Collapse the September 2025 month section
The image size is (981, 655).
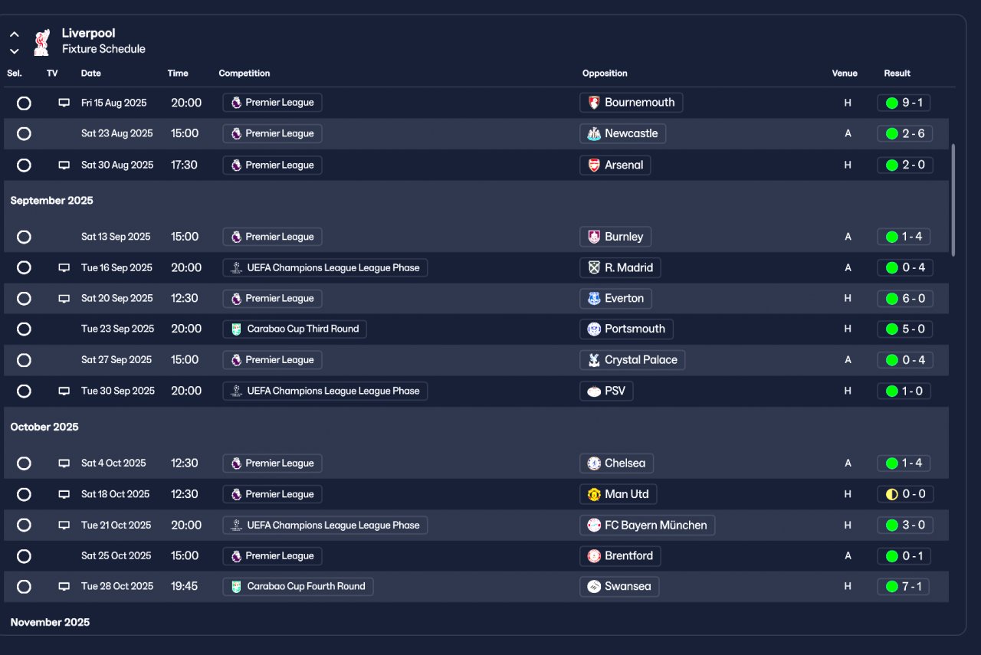[x=51, y=201]
